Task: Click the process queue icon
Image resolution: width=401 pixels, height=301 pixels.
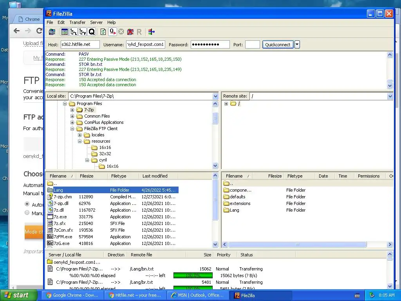Action: tap(112, 32)
